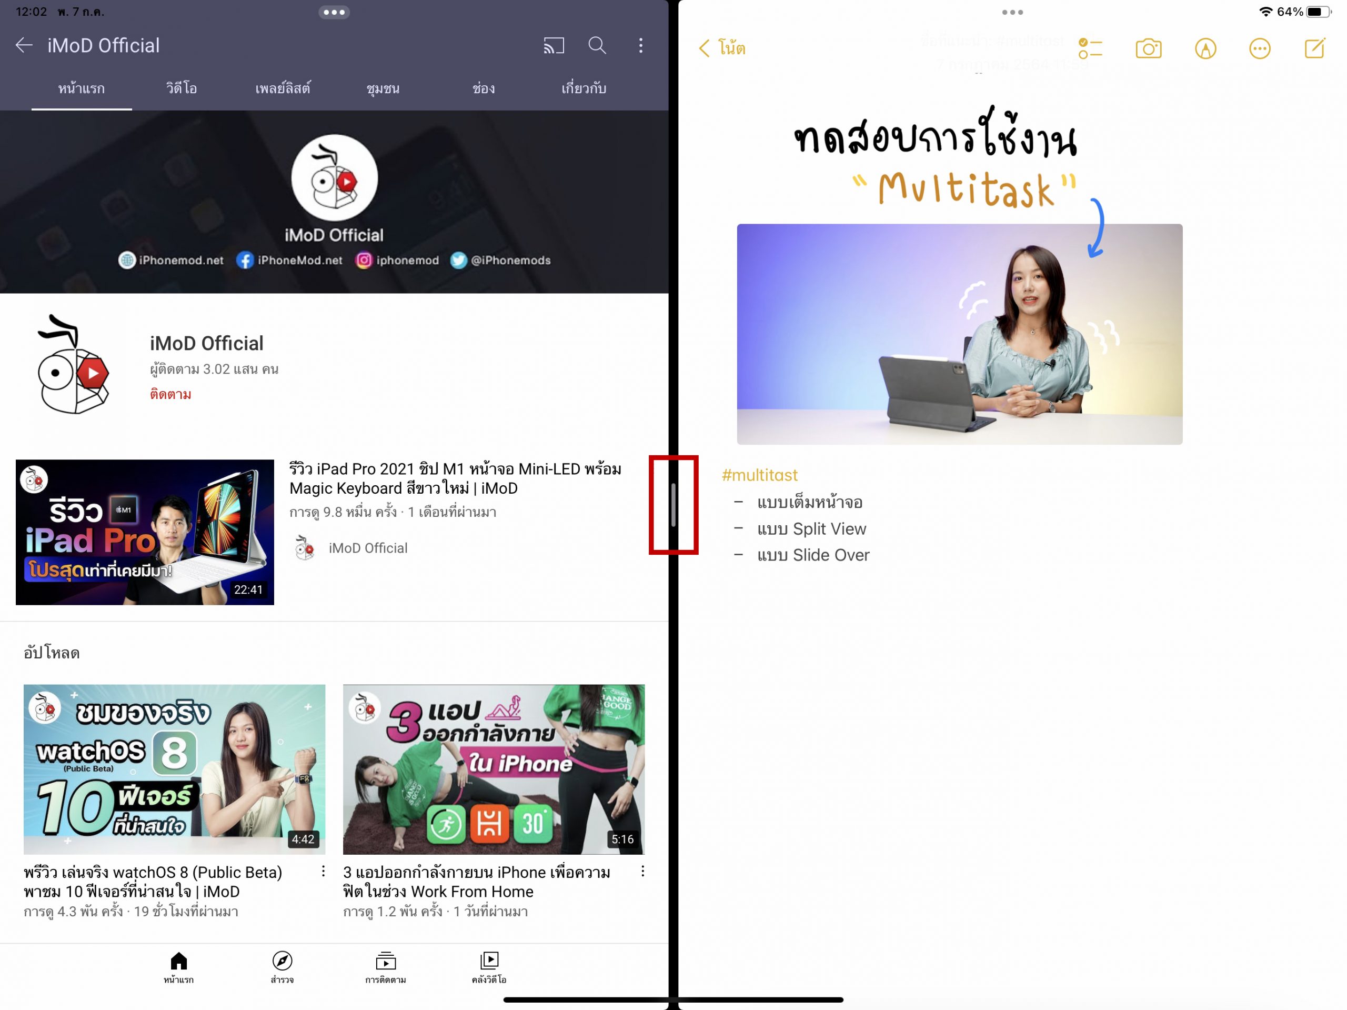
Task: Open options for 3 แอปออกกำลังกาย video
Action: point(642,871)
